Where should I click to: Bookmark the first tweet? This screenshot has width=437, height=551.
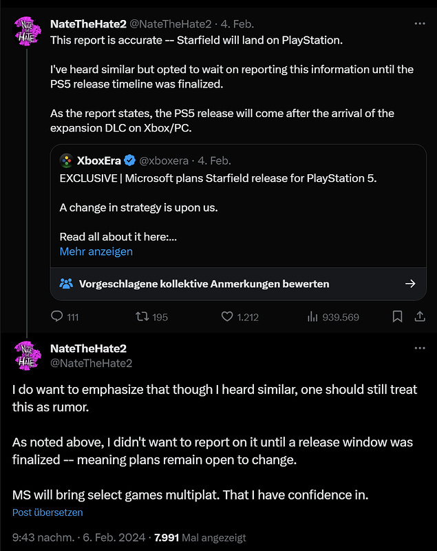pos(397,317)
